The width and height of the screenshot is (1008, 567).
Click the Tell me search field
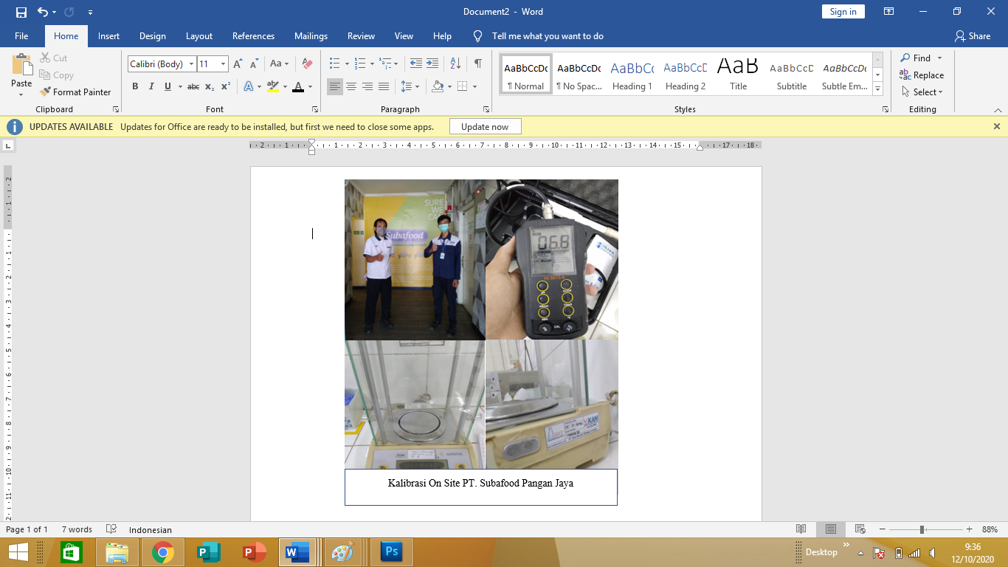point(548,36)
